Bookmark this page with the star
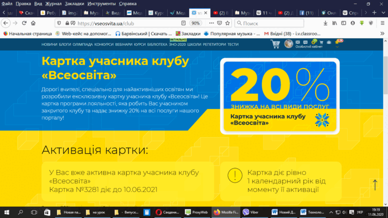 (x=227, y=23)
